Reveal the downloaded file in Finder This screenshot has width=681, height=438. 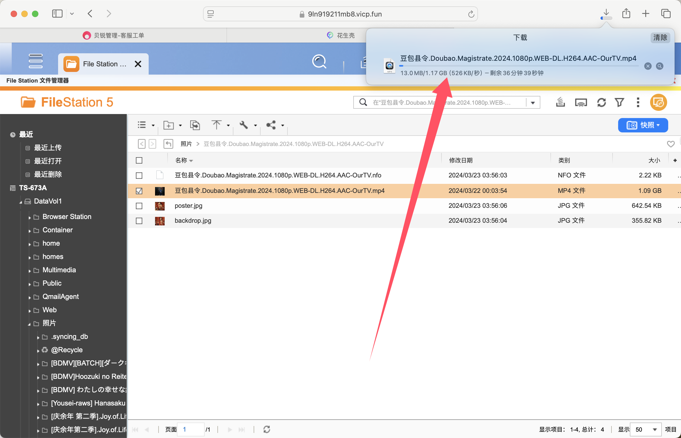click(x=659, y=66)
